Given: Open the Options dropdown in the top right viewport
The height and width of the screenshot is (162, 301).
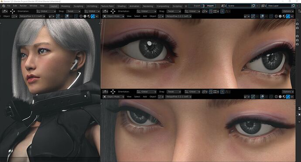Looking at the screenshot, I should [288, 11].
